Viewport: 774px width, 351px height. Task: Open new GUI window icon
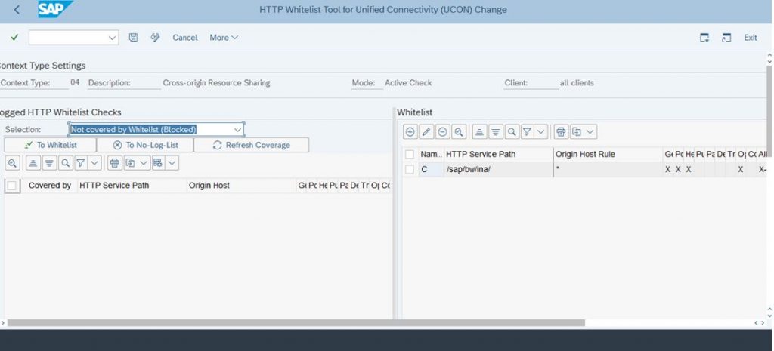click(704, 38)
